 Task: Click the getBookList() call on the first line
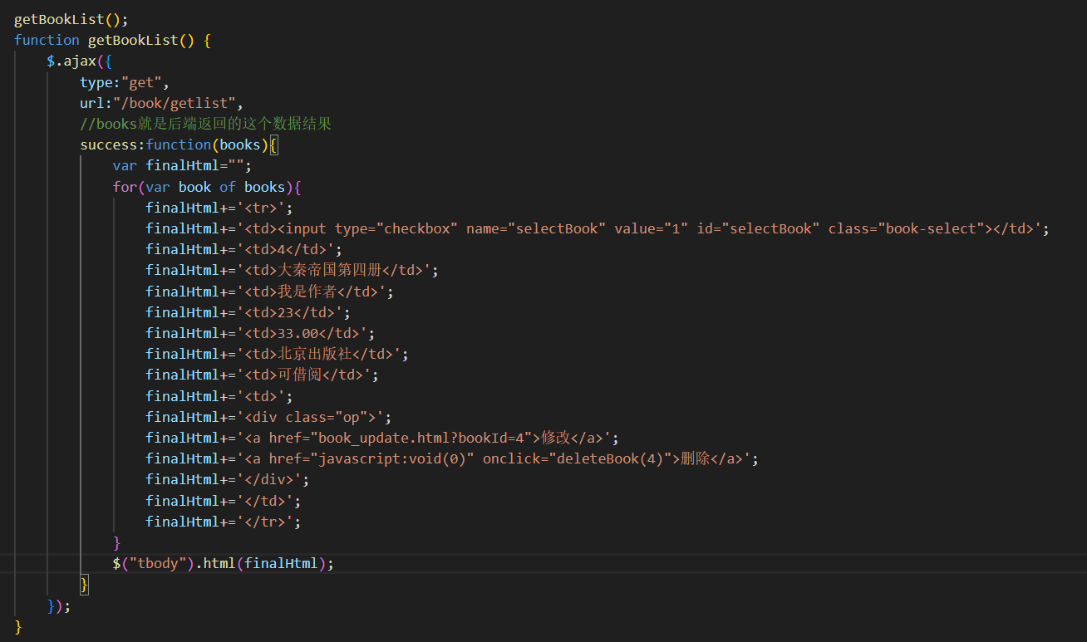pyautogui.click(x=71, y=19)
